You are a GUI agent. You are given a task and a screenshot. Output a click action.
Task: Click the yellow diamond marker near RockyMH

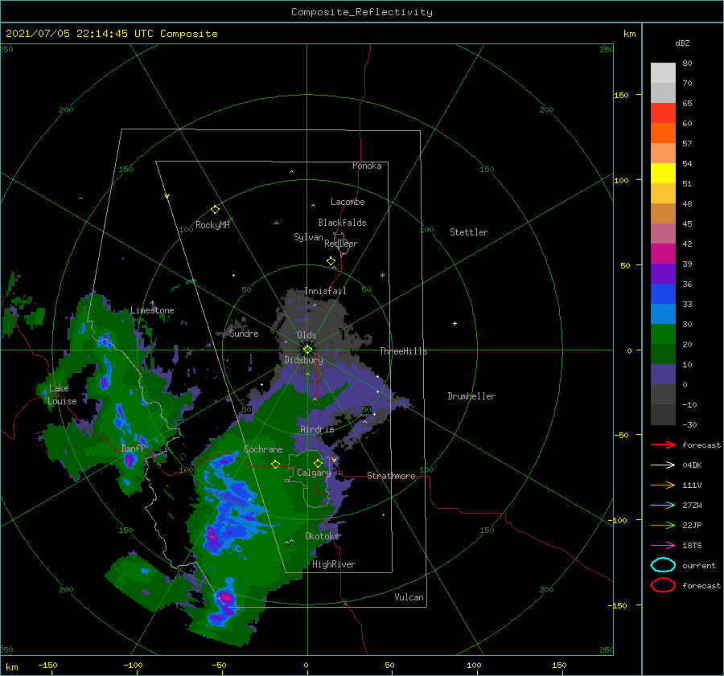pyautogui.click(x=215, y=210)
